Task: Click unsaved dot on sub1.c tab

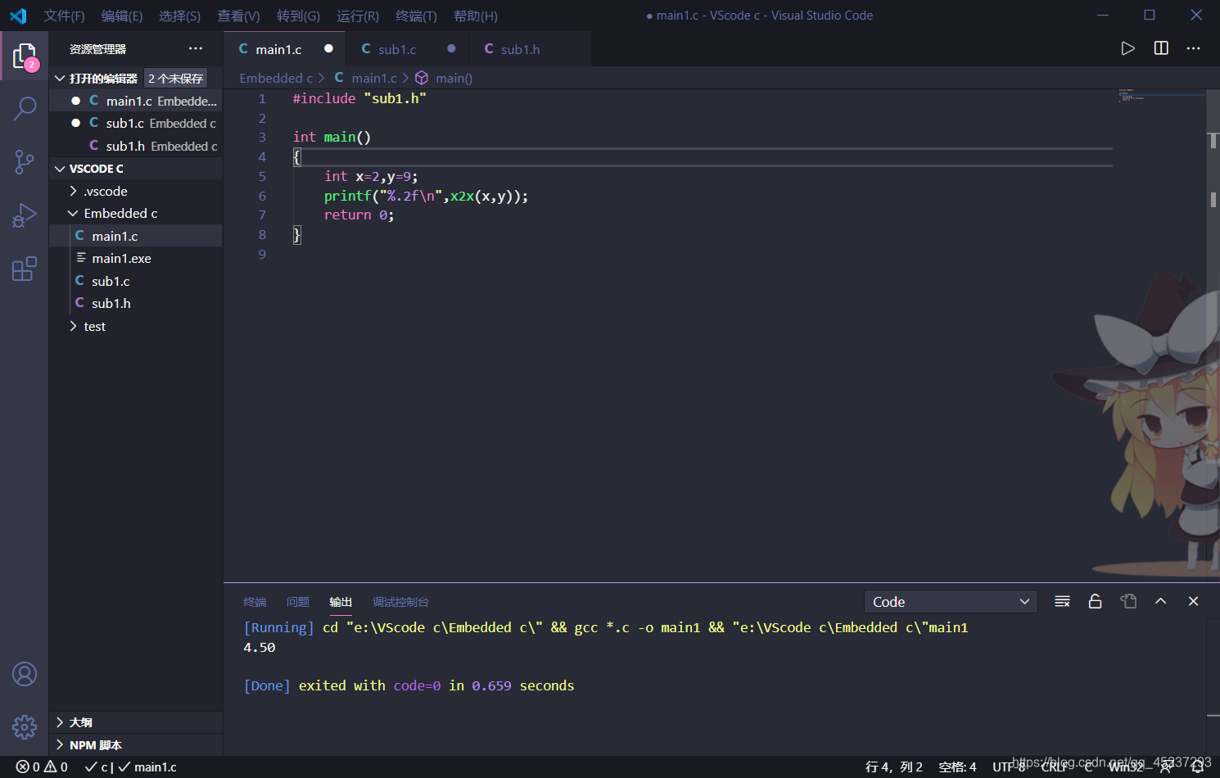Action: 451,48
